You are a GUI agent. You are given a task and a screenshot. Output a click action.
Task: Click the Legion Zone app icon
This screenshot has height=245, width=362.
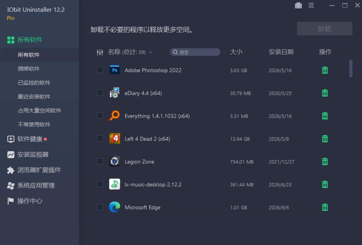tap(115, 161)
